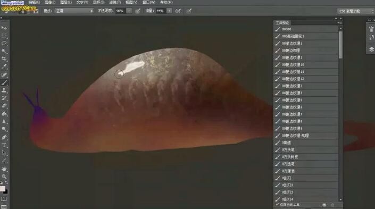Image resolution: width=375 pixels, height=209 pixels.
Task: Open the Layers panel icon on right dock
Action: pyautogui.click(x=371, y=49)
